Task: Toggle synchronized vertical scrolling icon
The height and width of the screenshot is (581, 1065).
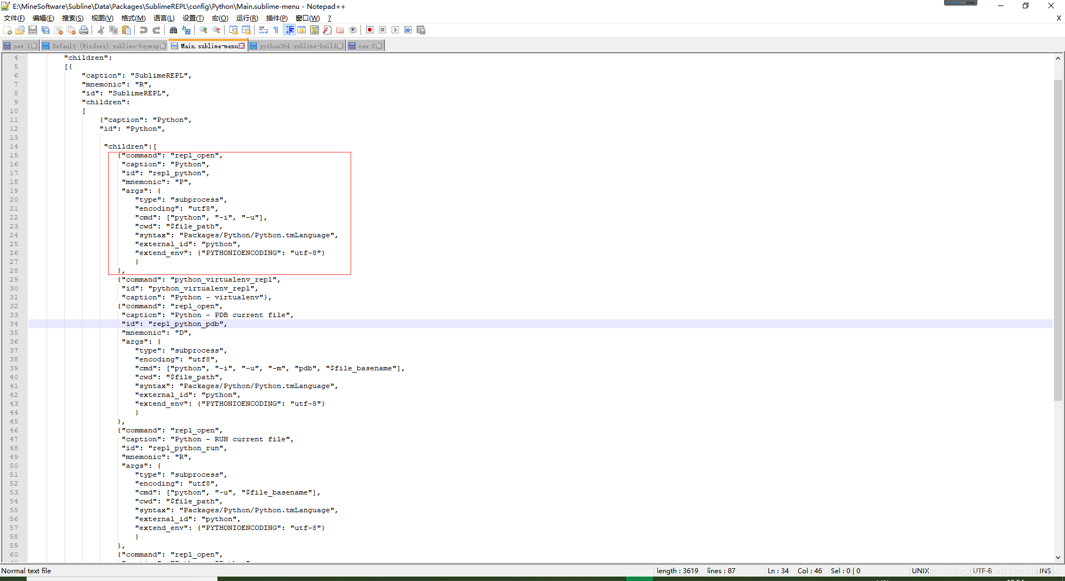Action: point(234,30)
